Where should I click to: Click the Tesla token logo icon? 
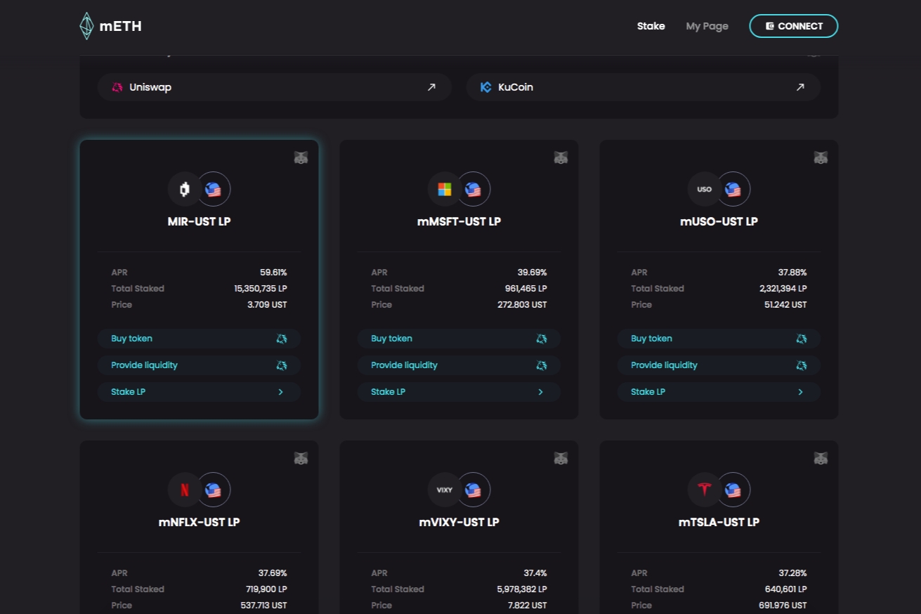705,490
